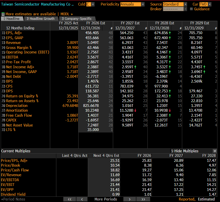Open the Periodicity Annuals dropdown
This screenshot has height=202, width=220.
pos(143,4)
